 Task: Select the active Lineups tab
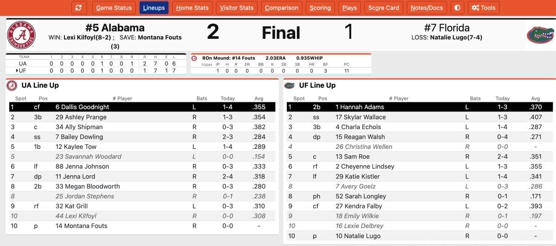[154, 8]
